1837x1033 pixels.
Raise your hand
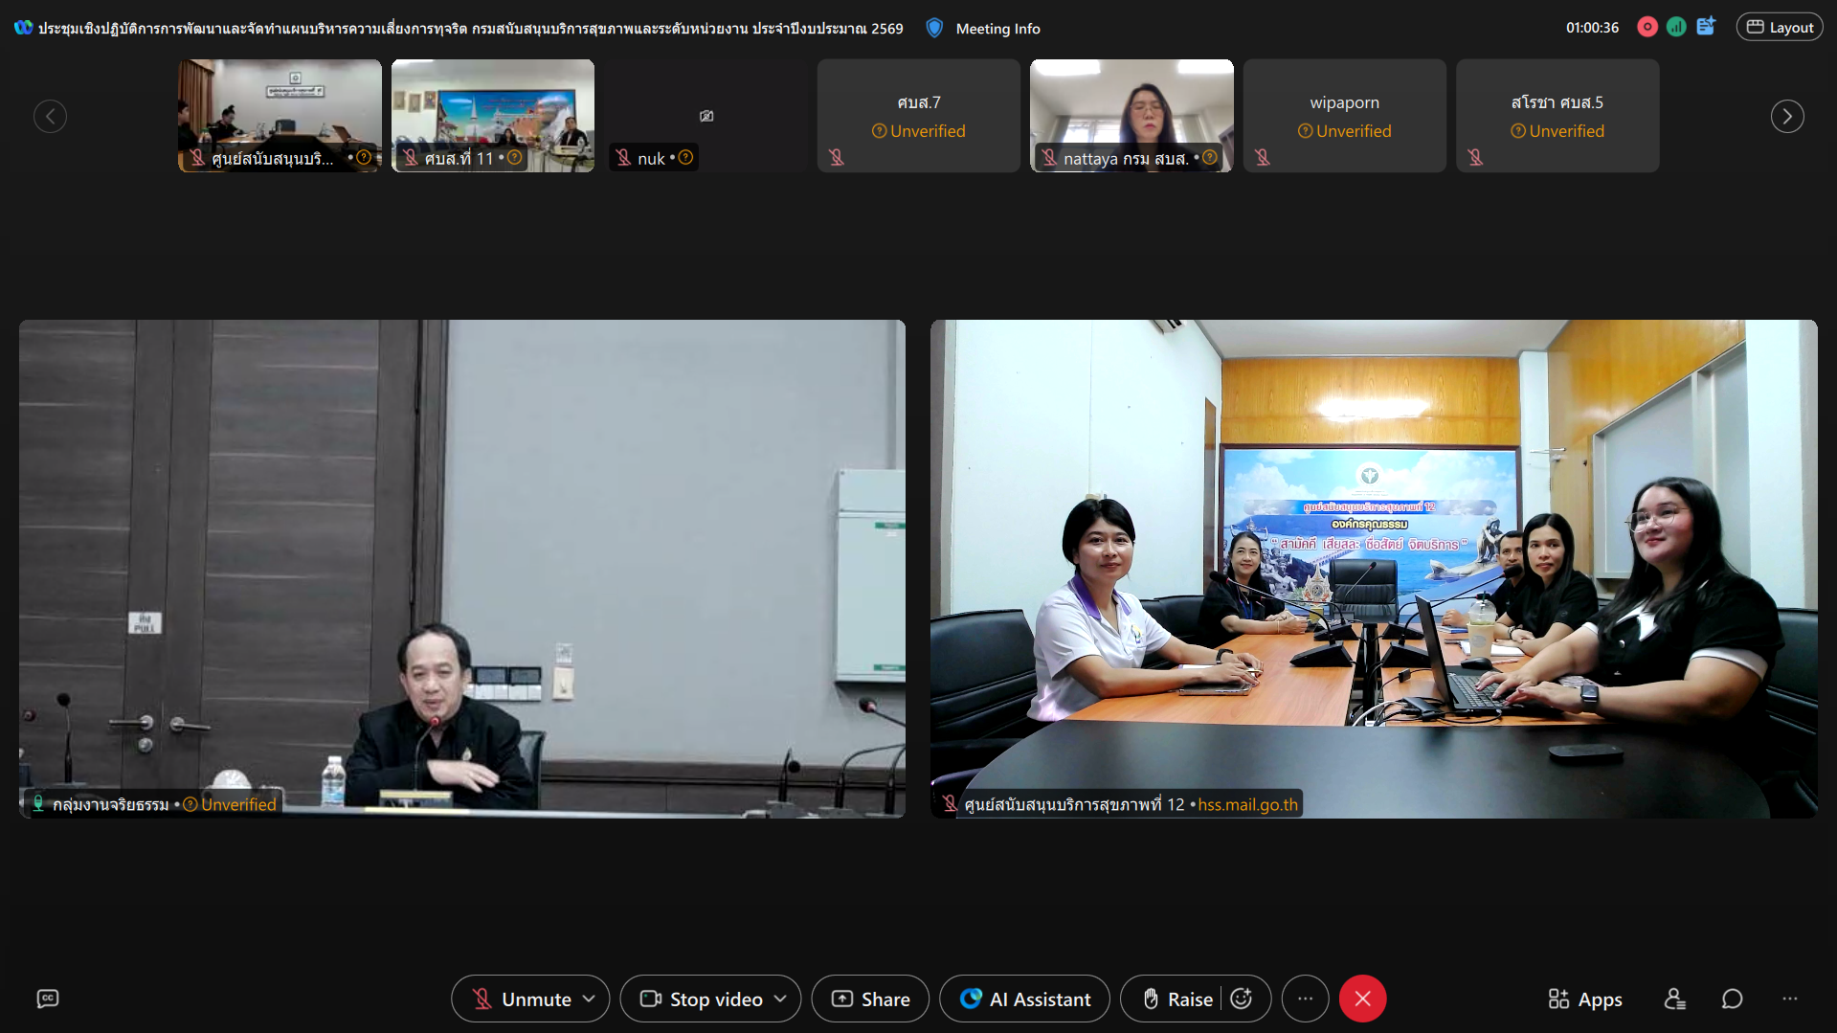[1177, 999]
